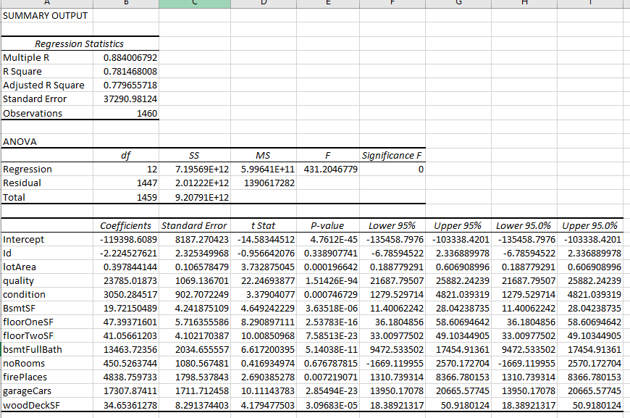
Task: Select the Upper 95% header cell
Action: click(x=458, y=225)
